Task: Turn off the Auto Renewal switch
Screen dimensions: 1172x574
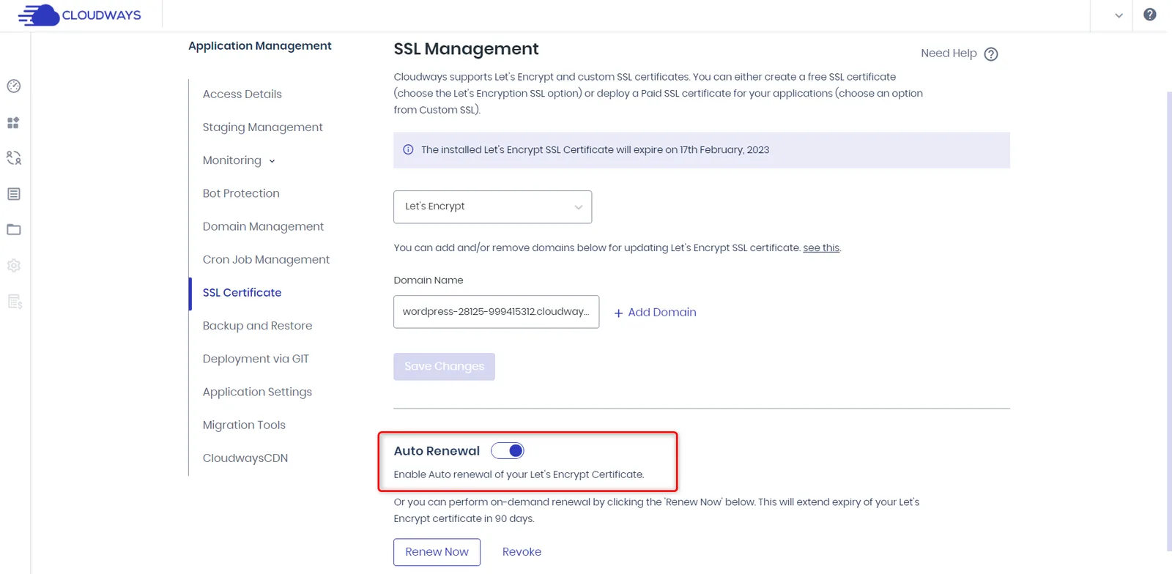Action: [508, 451]
